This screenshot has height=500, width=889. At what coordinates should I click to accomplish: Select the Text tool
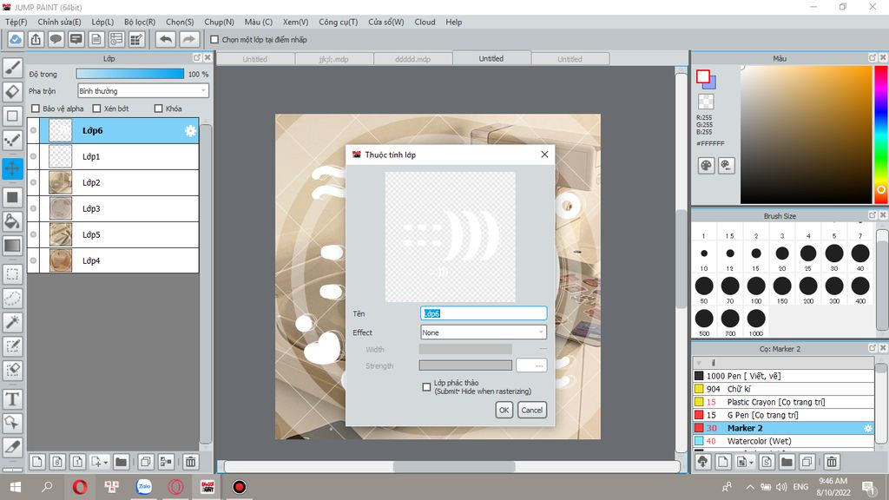point(12,399)
